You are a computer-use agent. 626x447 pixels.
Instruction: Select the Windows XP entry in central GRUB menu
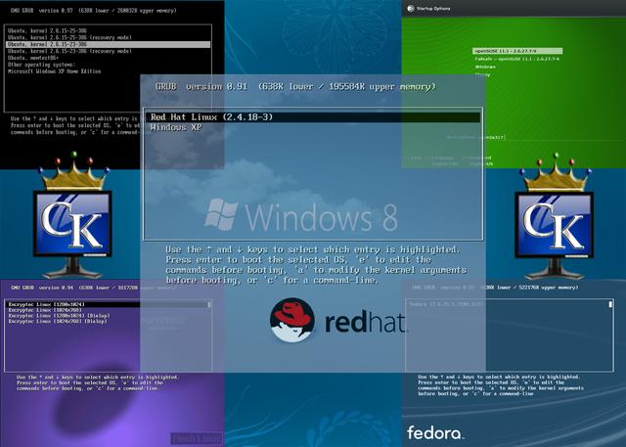click(x=176, y=128)
